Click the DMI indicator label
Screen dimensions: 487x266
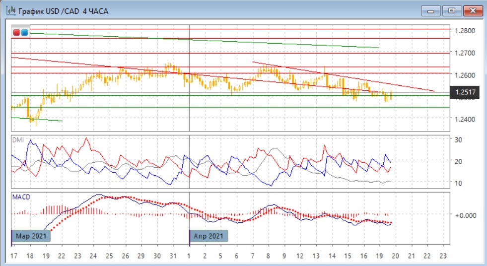click(x=18, y=140)
